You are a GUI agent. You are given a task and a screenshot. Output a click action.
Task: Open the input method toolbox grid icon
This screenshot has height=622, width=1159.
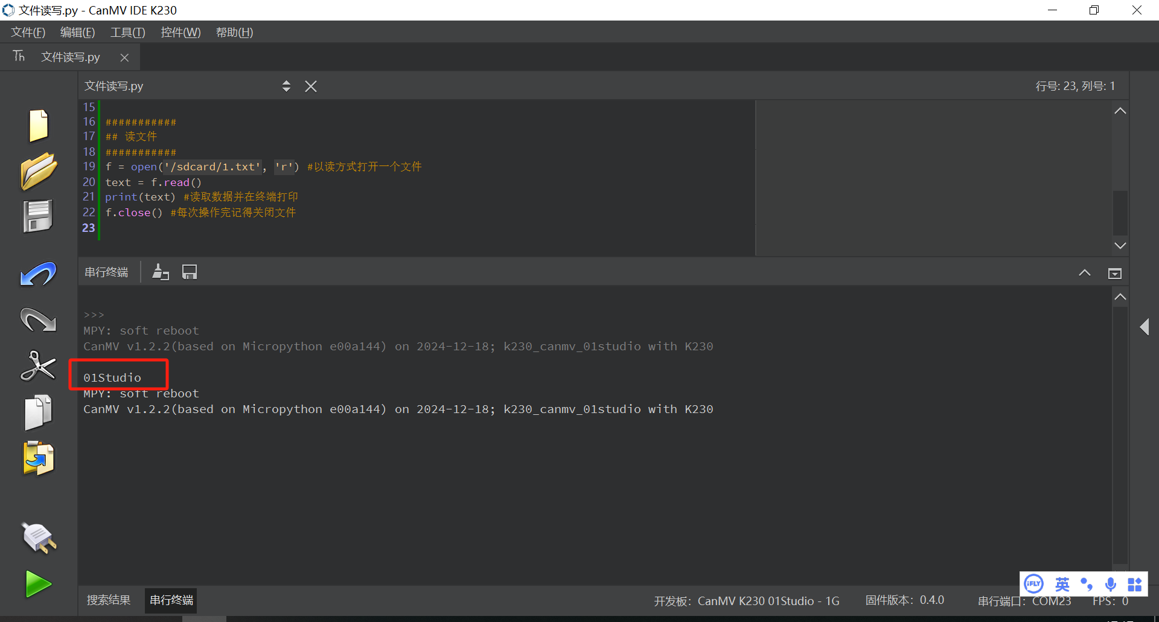point(1134,584)
